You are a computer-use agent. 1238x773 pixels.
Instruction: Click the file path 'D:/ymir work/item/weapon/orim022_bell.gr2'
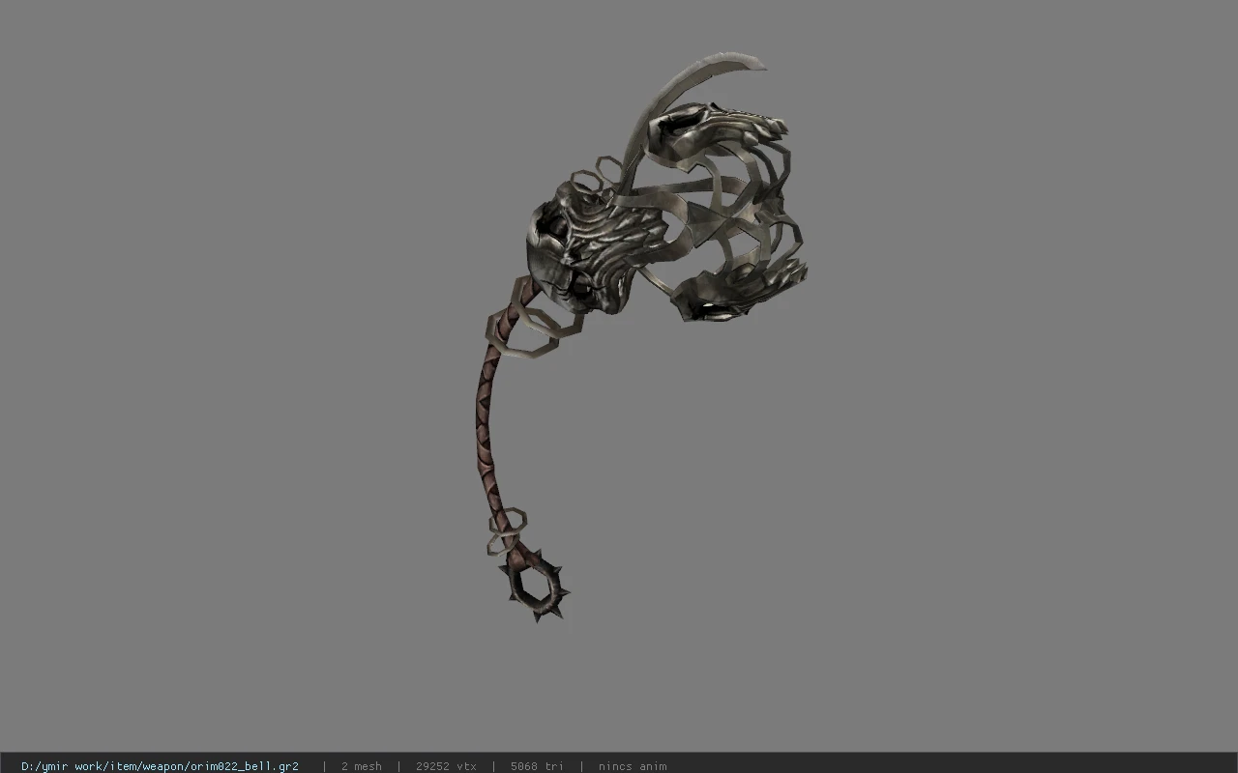click(x=160, y=766)
